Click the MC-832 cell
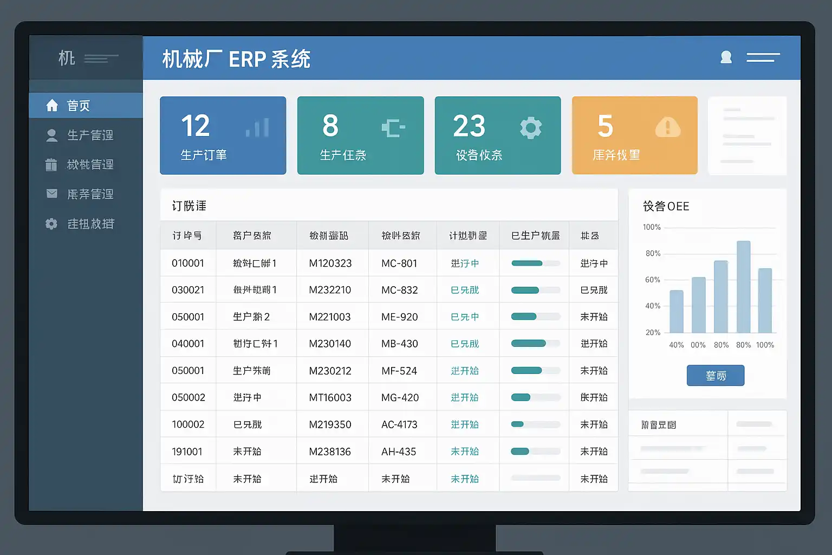832x555 pixels. point(400,290)
